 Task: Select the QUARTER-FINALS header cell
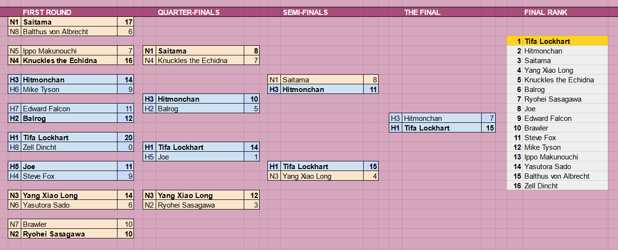tap(189, 13)
